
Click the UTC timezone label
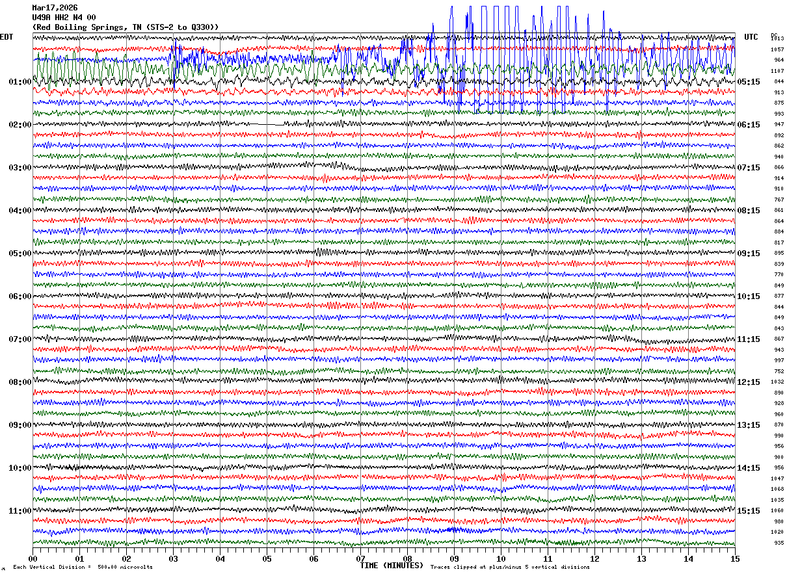[751, 37]
